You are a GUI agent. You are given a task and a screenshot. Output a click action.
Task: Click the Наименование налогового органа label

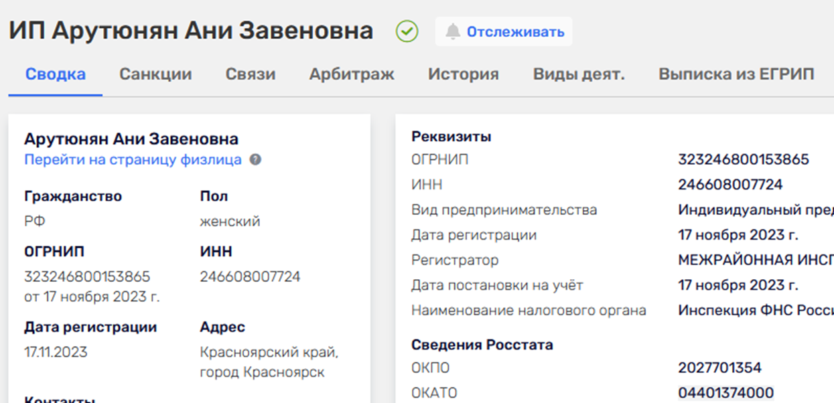point(529,311)
